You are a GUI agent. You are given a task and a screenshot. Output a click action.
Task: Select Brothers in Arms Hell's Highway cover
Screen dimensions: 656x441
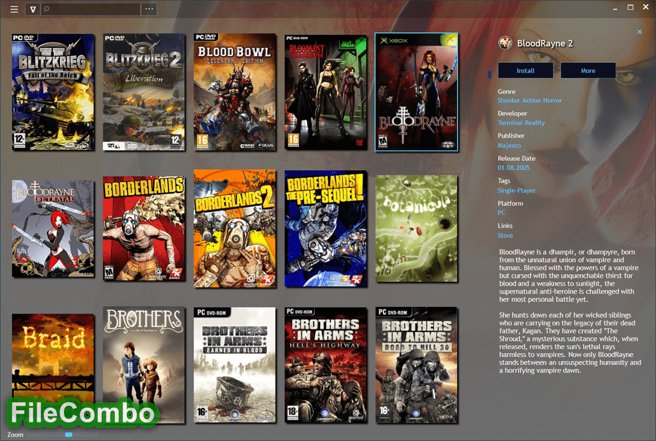[325, 365]
